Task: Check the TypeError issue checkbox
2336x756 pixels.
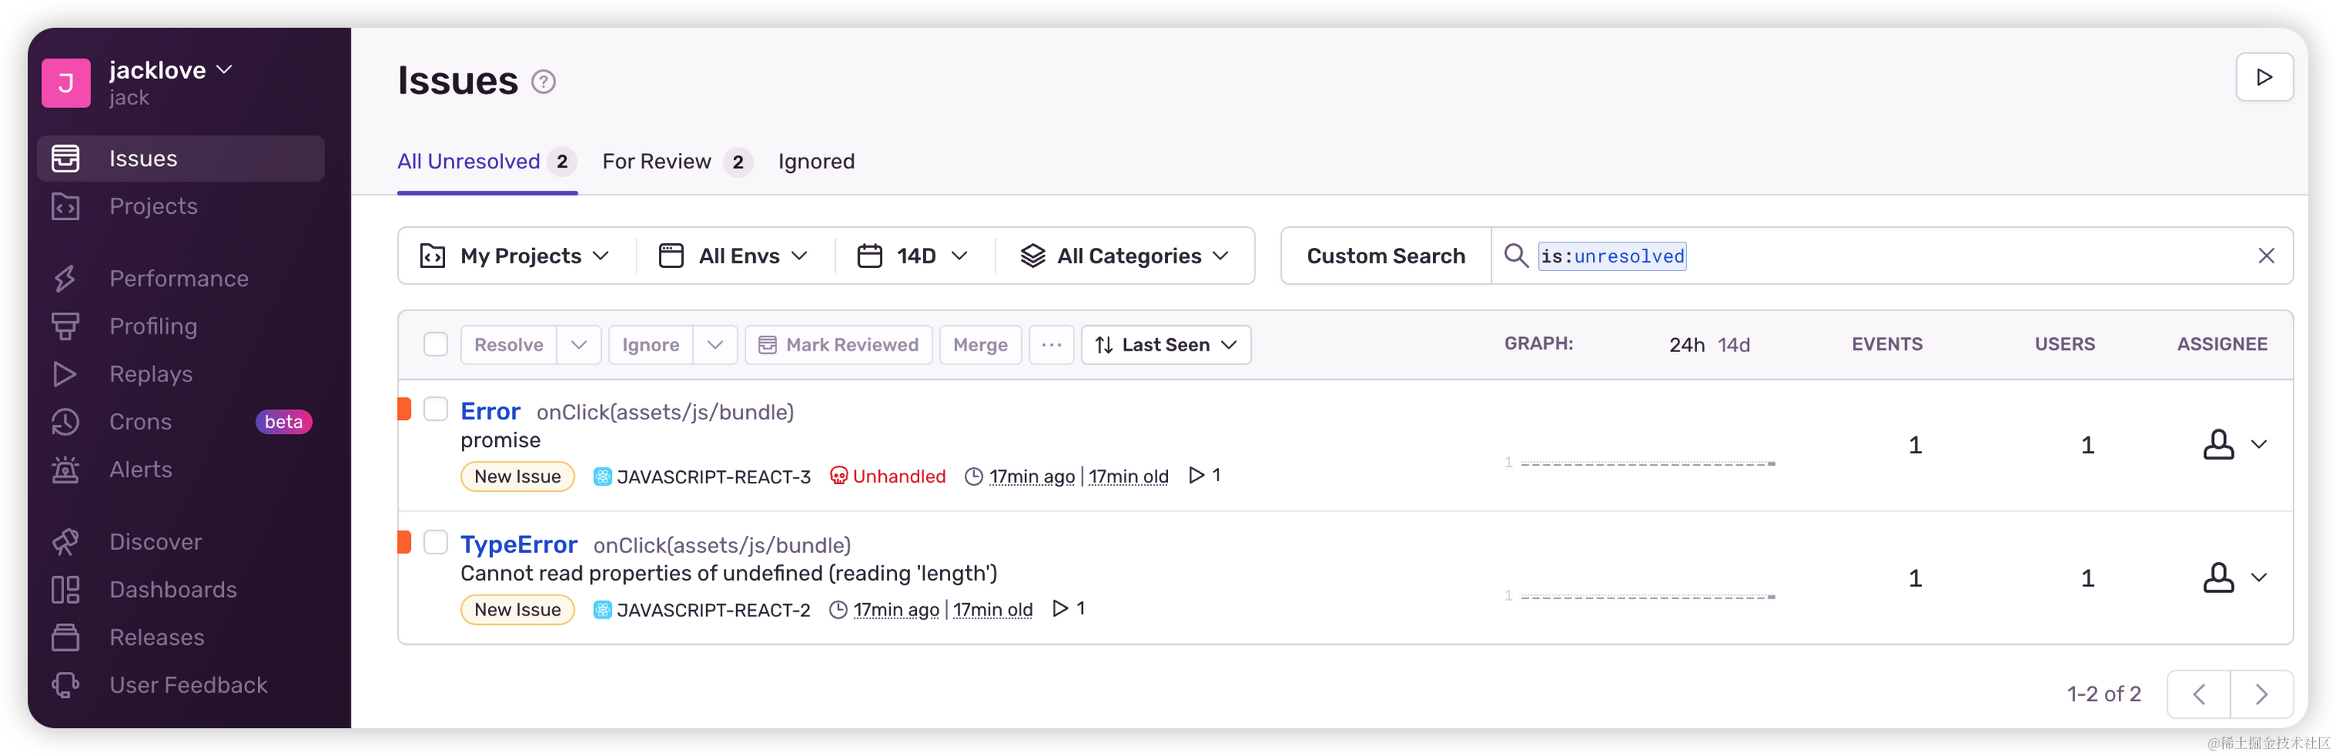Action: [436, 542]
